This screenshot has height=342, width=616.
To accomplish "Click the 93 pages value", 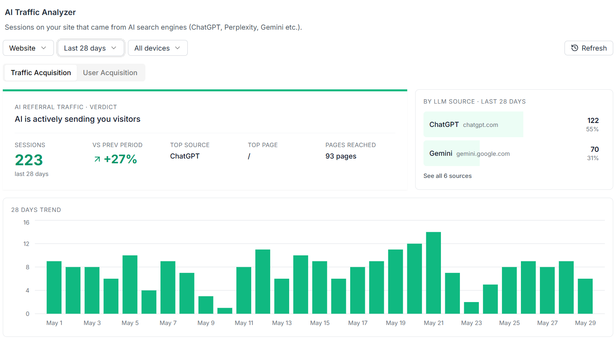I will (341, 156).
